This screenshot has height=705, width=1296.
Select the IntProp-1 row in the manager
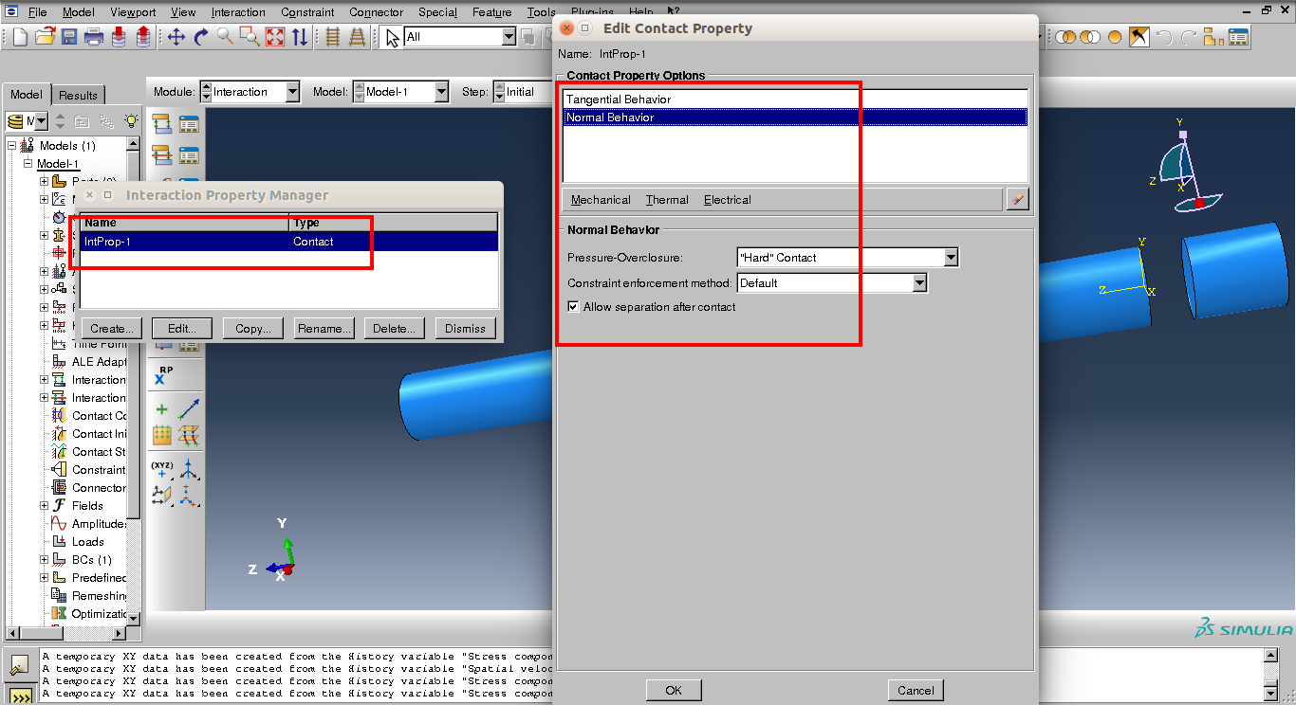pos(288,242)
